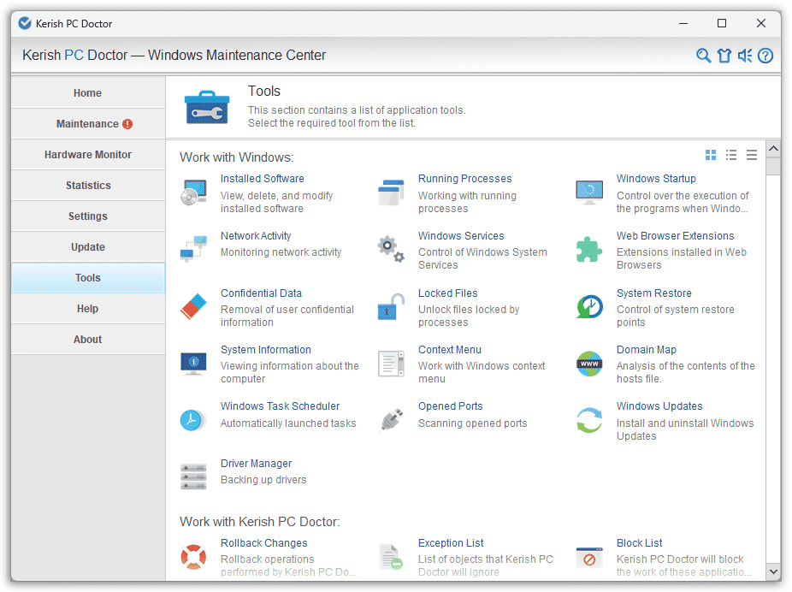Open the Opened Ports link
Image resolution: width=792 pixels, height=592 pixels.
(x=450, y=406)
